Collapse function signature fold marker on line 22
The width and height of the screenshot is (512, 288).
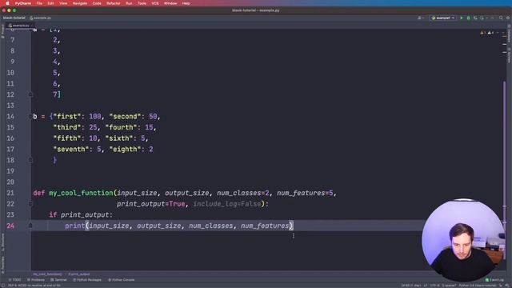click(x=30, y=204)
